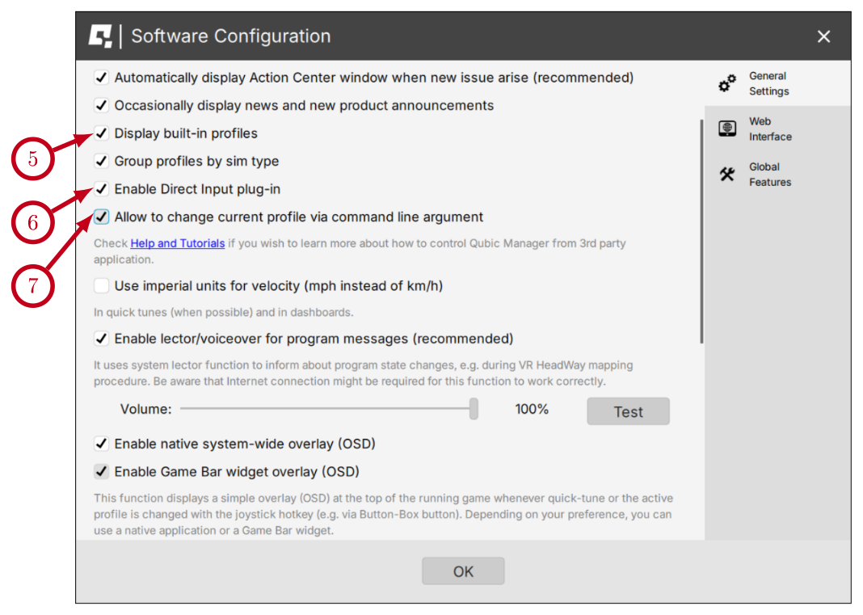
Task: Toggle native system-wide overlay (OSD)
Action: click(x=102, y=444)
